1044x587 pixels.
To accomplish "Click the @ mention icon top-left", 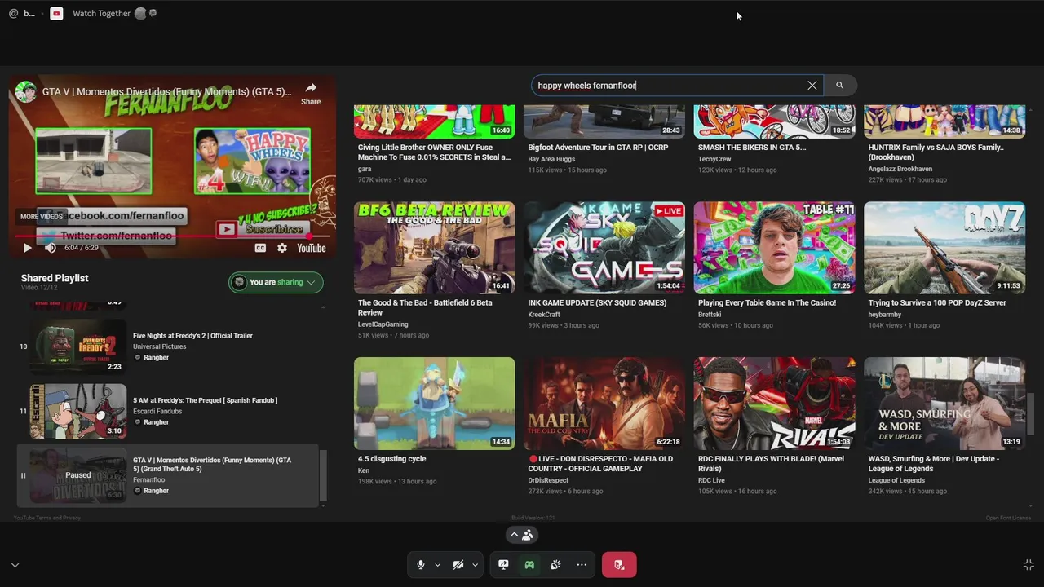I will click(x=13, y=13).
